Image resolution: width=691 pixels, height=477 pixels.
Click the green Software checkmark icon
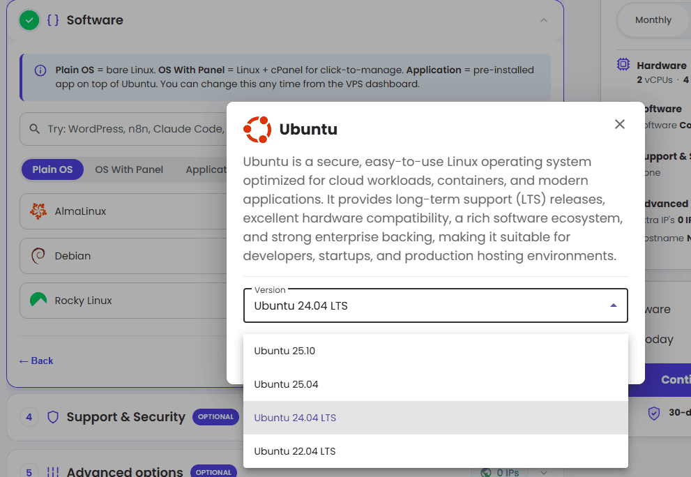click(x=29, y=20)
